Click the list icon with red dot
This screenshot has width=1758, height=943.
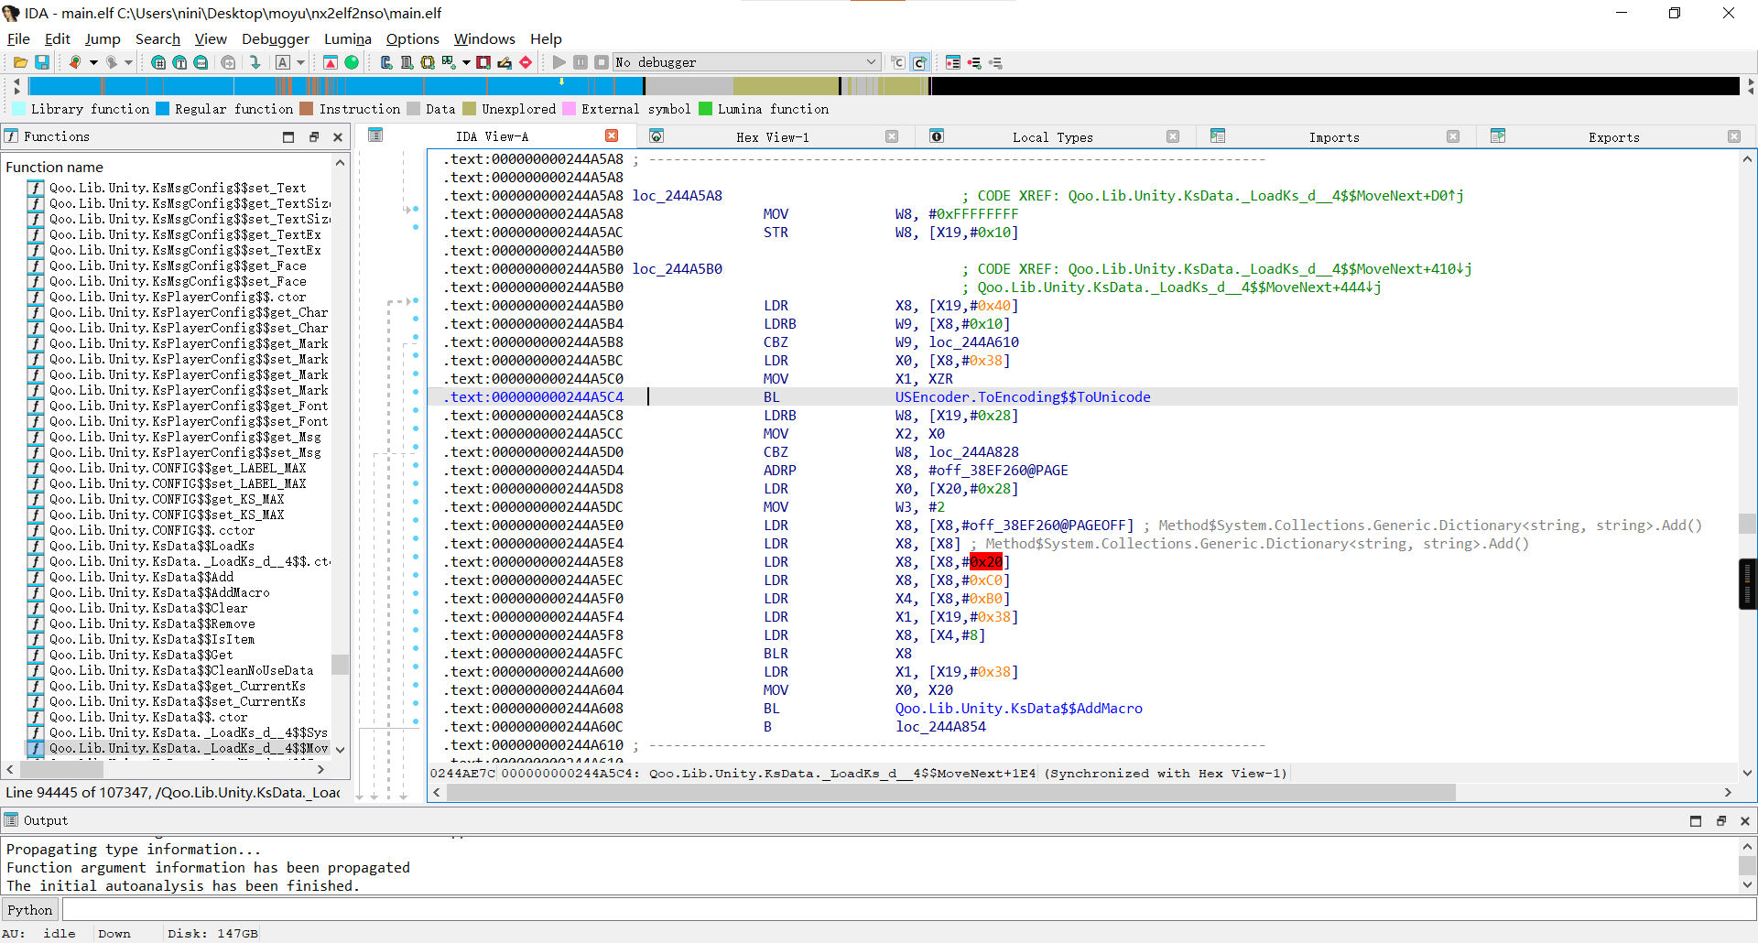pos(953,62)
